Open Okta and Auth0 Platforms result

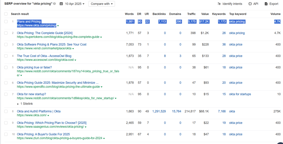click(x=39, y=111)
